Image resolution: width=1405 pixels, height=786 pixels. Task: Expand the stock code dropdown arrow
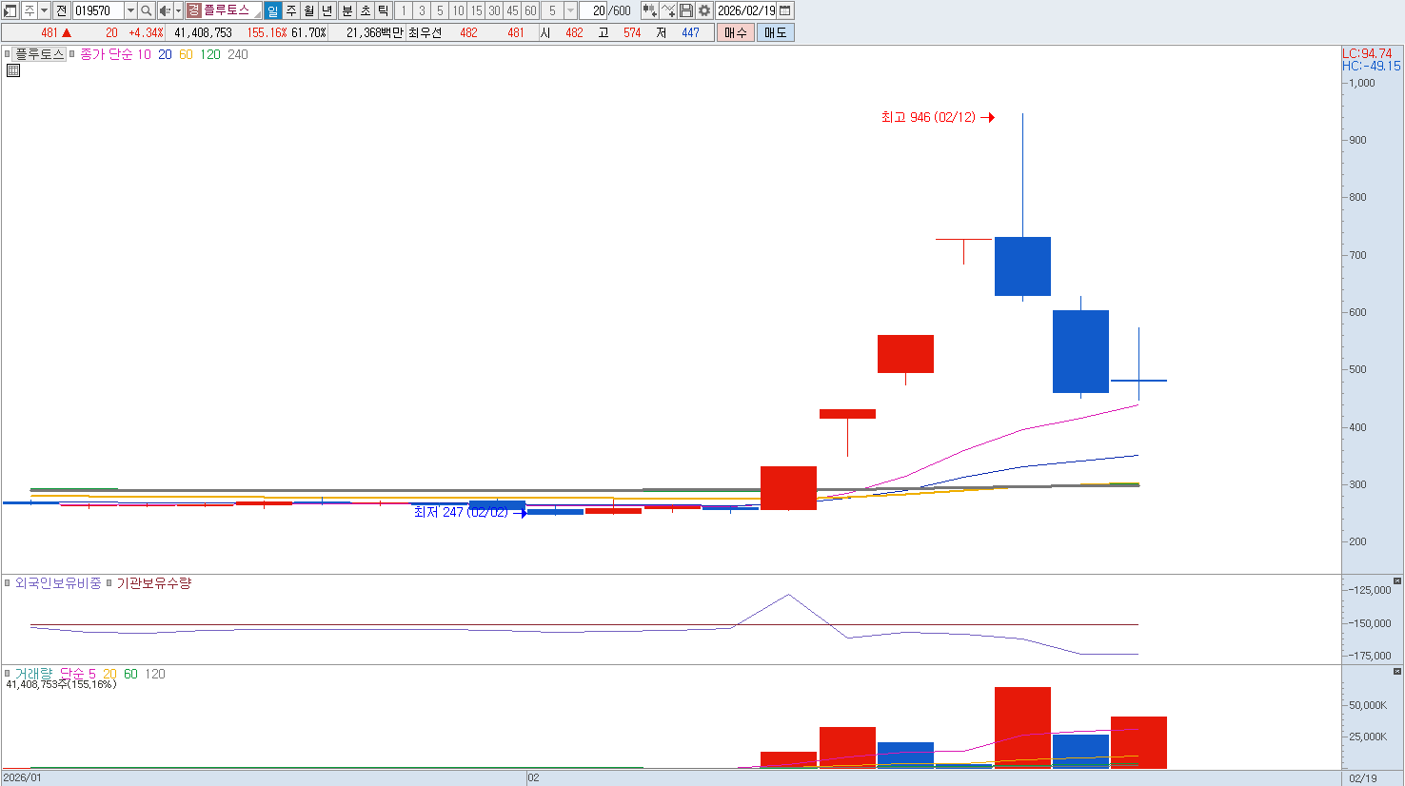[x=131, y=10]
